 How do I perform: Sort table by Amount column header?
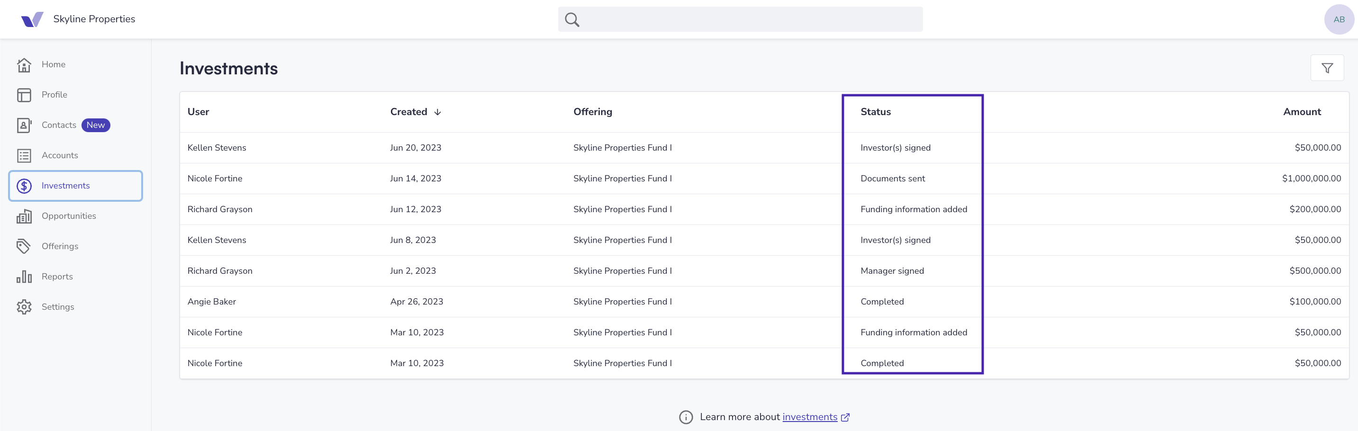point(1302,112)
